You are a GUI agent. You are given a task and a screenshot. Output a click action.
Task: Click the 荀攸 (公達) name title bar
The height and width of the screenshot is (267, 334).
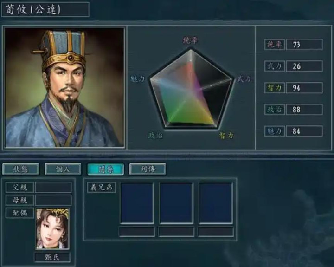(45, 9)
